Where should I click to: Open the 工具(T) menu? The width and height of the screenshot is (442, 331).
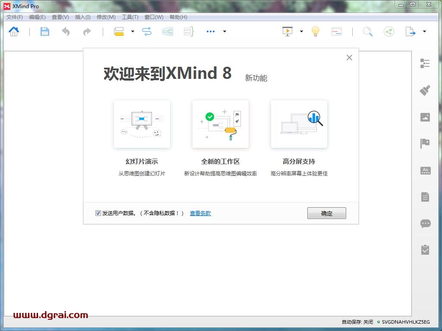point(130,17)
